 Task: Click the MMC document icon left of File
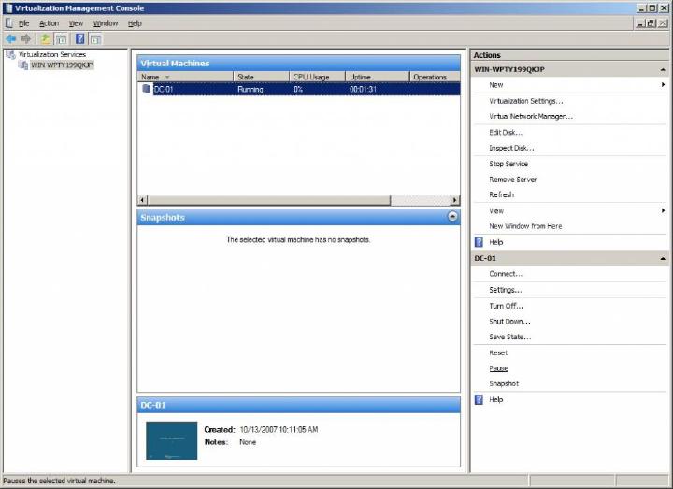9,23
